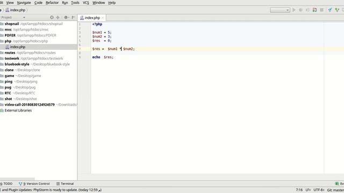Click the horizontal scrollbar in Project panel
Viewport: 344px width, 193px height.
click(17, 179)
